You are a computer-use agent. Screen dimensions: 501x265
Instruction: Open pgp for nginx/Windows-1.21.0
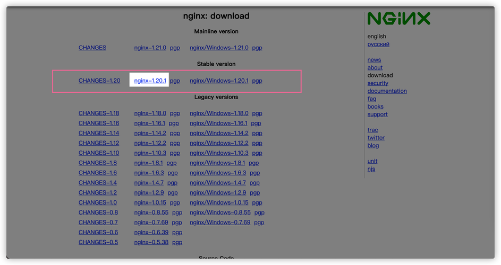click(x=257, y=48)
